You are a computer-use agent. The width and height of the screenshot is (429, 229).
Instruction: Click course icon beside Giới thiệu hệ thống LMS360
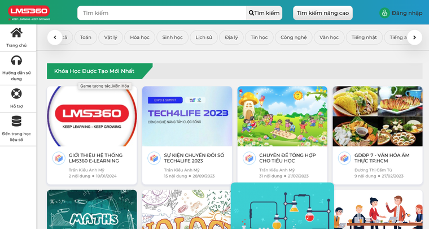click(x=59, y=158)
